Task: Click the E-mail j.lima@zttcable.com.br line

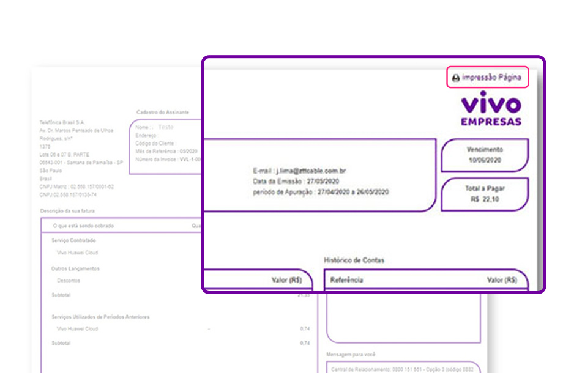Action: click(299, 171)
